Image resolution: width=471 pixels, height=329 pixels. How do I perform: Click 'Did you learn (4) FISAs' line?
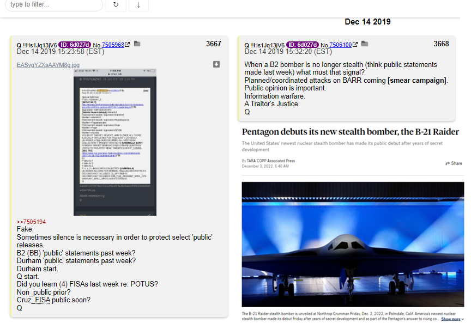87,284
